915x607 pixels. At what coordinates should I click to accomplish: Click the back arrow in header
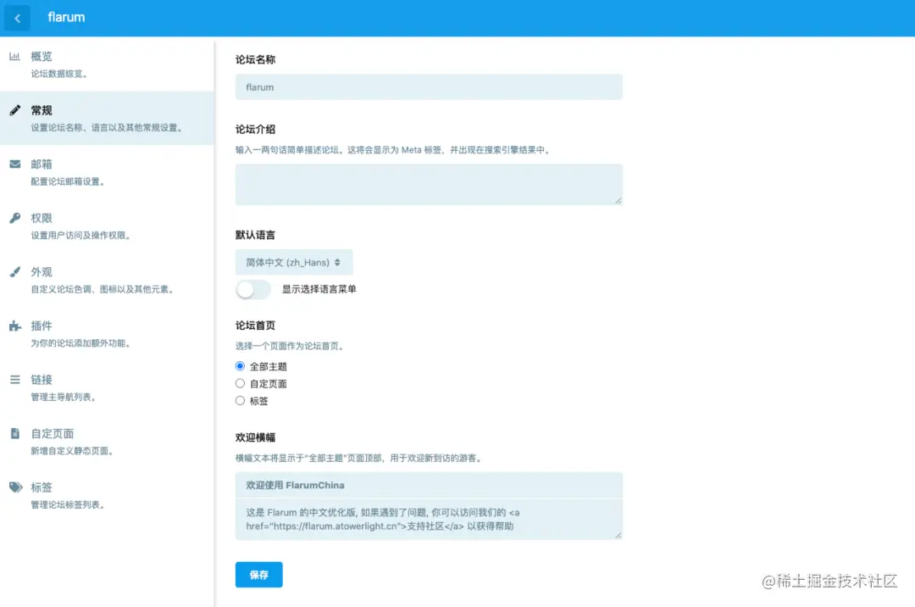17,18
